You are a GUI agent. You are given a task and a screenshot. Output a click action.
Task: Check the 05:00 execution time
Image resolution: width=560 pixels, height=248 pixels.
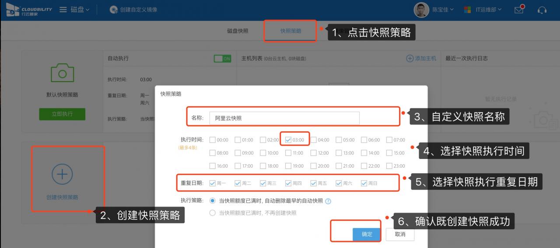(339, 140)
